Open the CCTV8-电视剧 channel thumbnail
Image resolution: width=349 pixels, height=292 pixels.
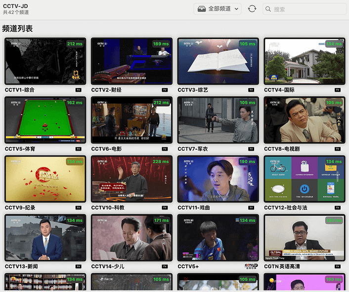(x=304, y=120)
